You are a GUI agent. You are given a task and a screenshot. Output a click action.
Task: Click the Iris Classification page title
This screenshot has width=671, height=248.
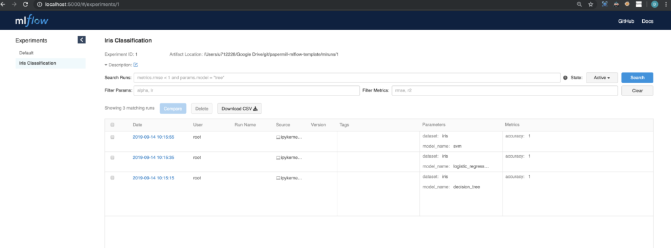point(128,41)
